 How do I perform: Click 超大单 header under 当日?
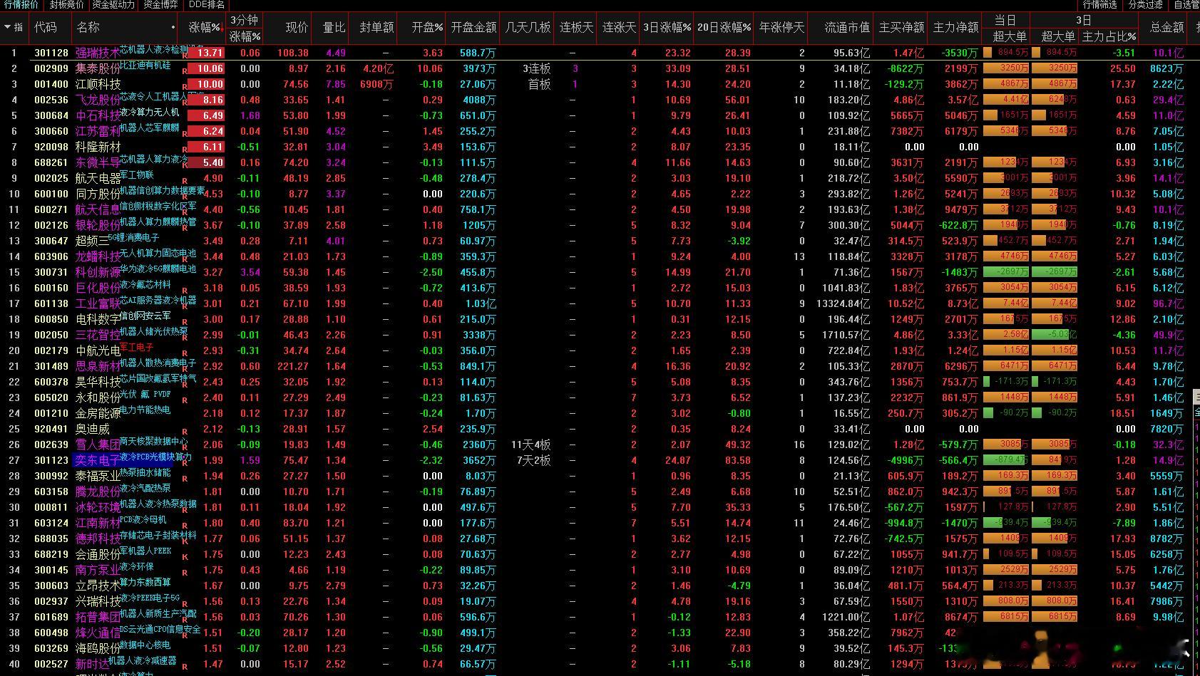coord(1010,36)
